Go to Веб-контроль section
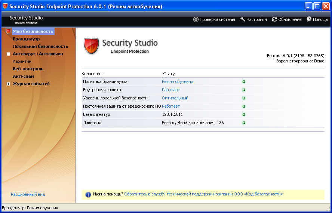 tap(28, 69)
